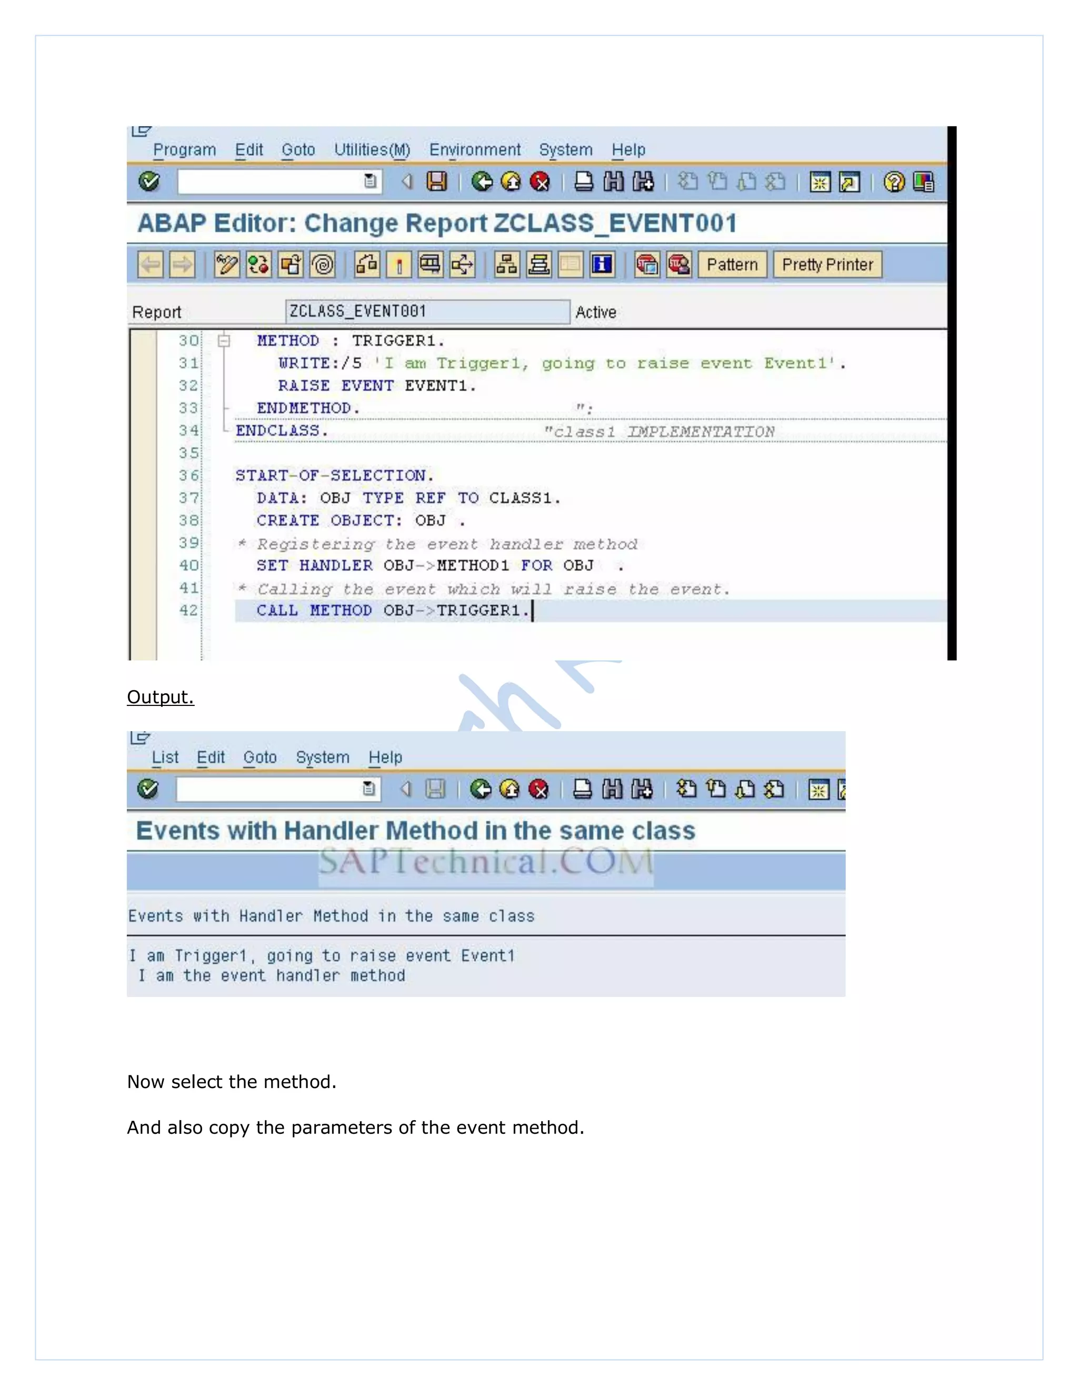Click the Display Navigation Window icon
This screenshot has width=1078, height=1395.
[539, 264]
